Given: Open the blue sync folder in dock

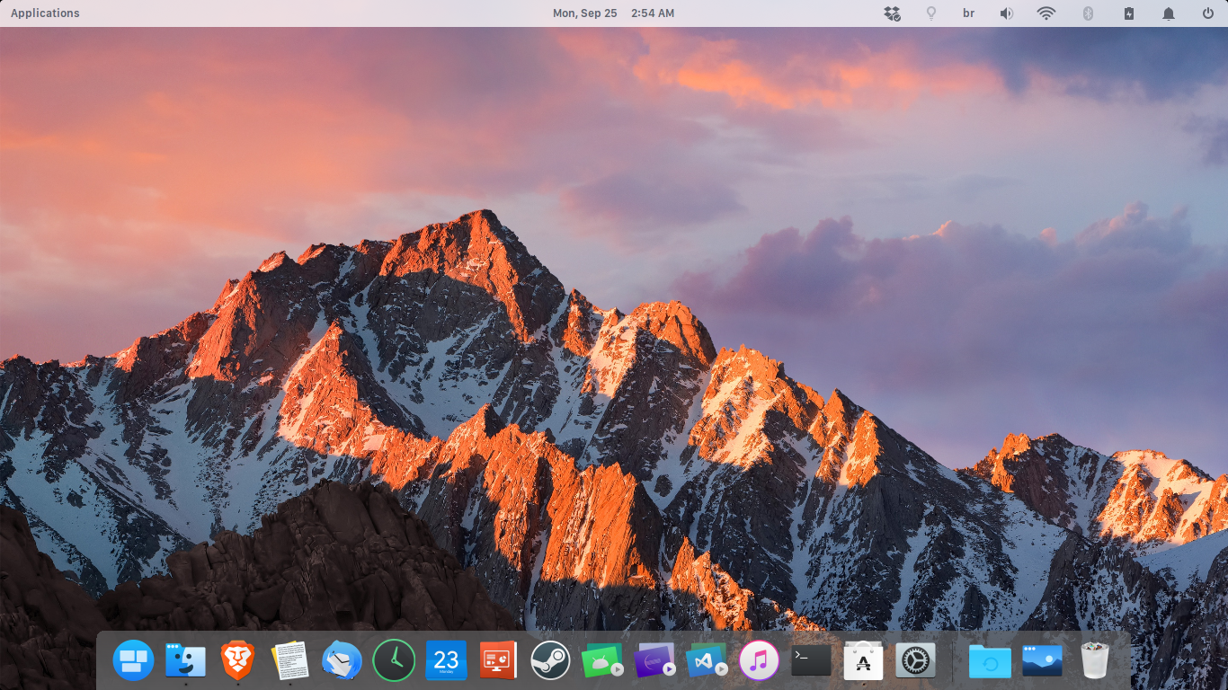Looking at the screenshot, I should 990,660.
